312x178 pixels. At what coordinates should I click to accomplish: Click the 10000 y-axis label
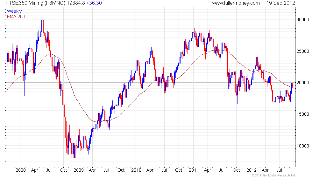click(x=303, y=146)
